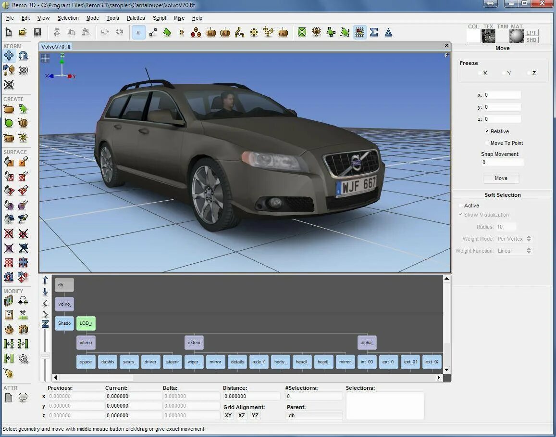This screenshot has width=556, height=437.
Task: Click the TEX texture thumbnail
Action: 488,36
